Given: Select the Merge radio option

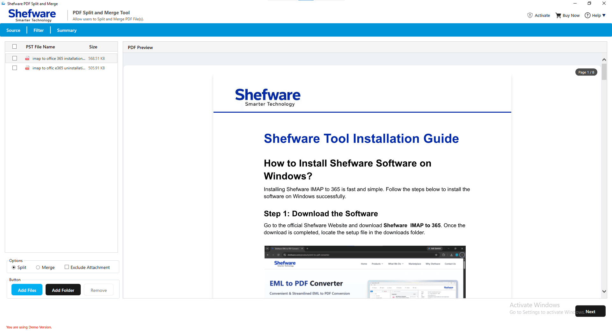Looking at the screenshot, I should point(38,267).
